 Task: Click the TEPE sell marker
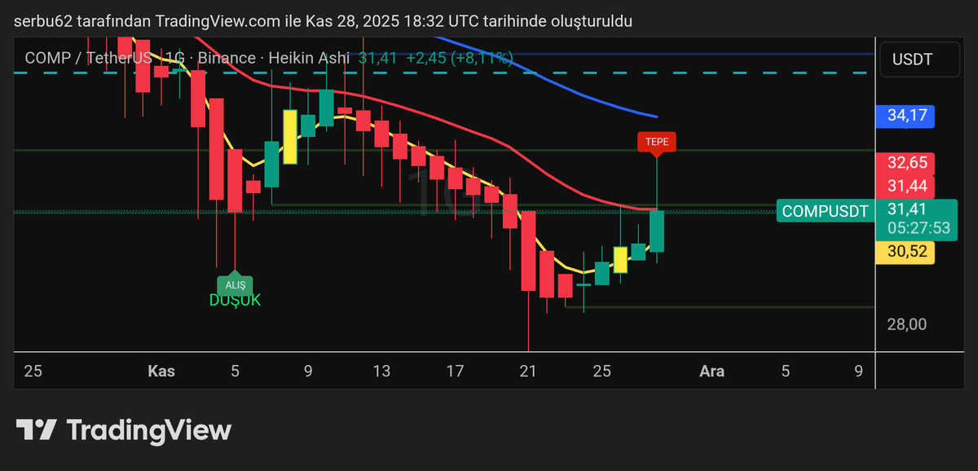[x=657, y=142]
